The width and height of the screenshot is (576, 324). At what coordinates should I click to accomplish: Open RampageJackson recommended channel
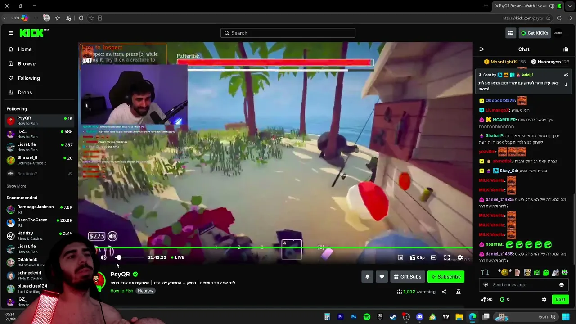point(39,209)
